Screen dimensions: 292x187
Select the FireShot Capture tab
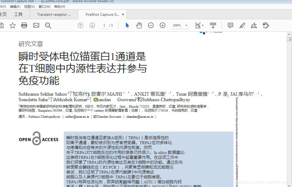(102, 14)
